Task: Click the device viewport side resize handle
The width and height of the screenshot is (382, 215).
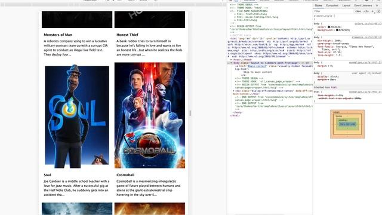Action: pos(190,113)
